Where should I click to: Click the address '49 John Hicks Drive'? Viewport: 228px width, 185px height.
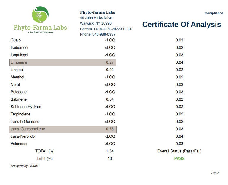[96, 18]
